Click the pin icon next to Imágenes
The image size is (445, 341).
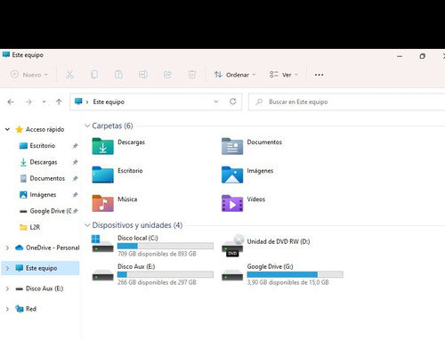pos(75,195)
